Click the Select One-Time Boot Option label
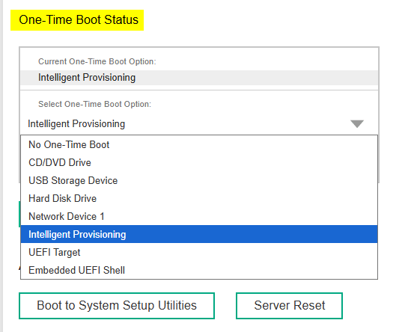405x332 pixels. pos(94,104)
